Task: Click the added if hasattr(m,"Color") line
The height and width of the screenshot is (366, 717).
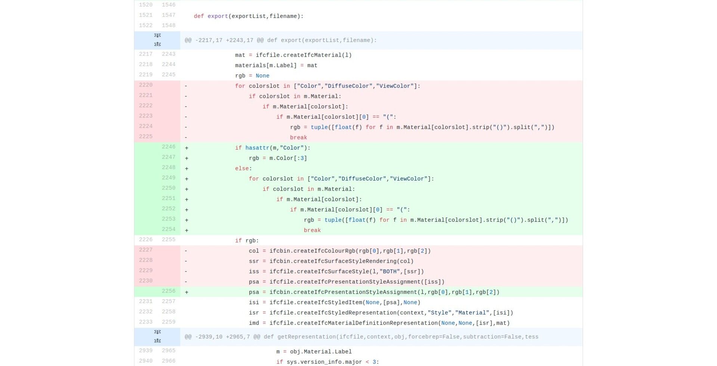Action: tap(273, 148)
